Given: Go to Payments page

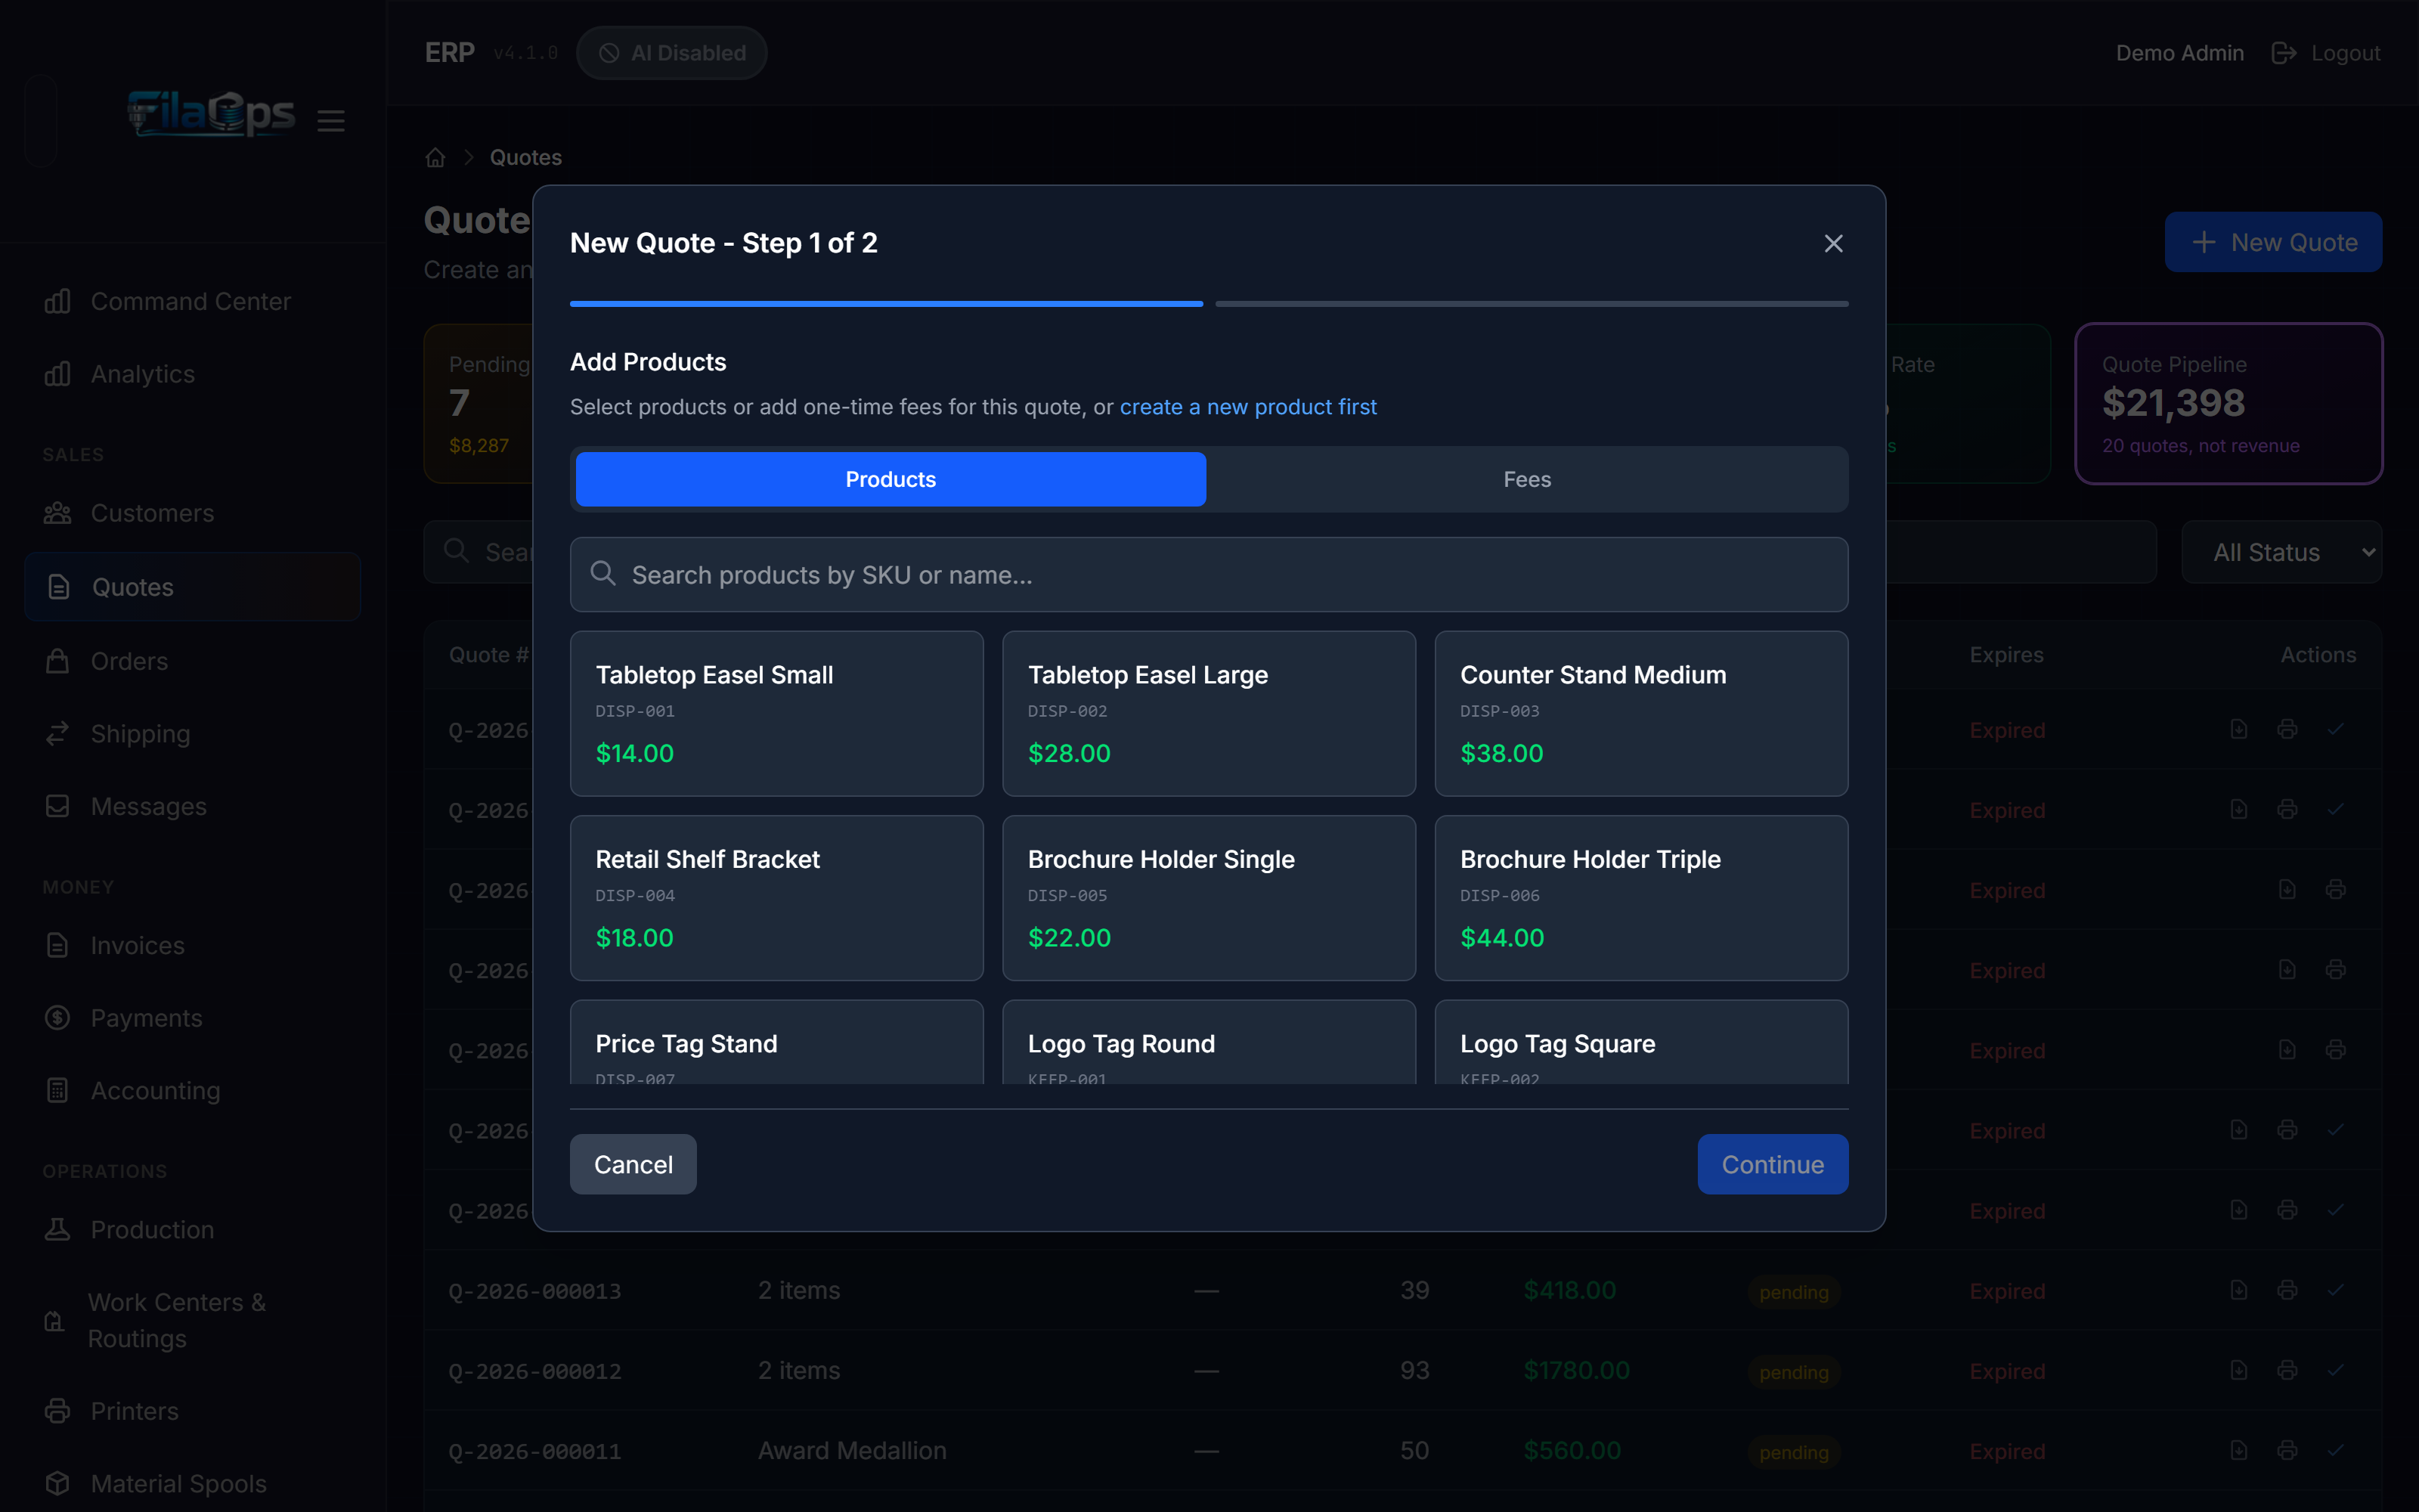Looking at the screenshot, I should [x=191, y=1018].
